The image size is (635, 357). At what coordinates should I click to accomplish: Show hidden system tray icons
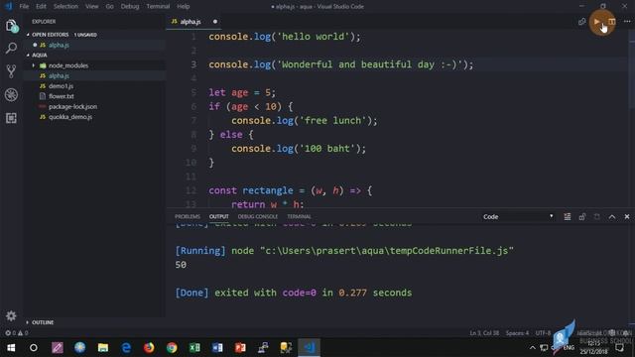click(533, 348)
